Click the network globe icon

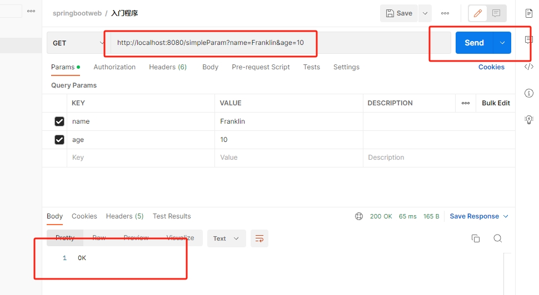(x=359, y=216)
